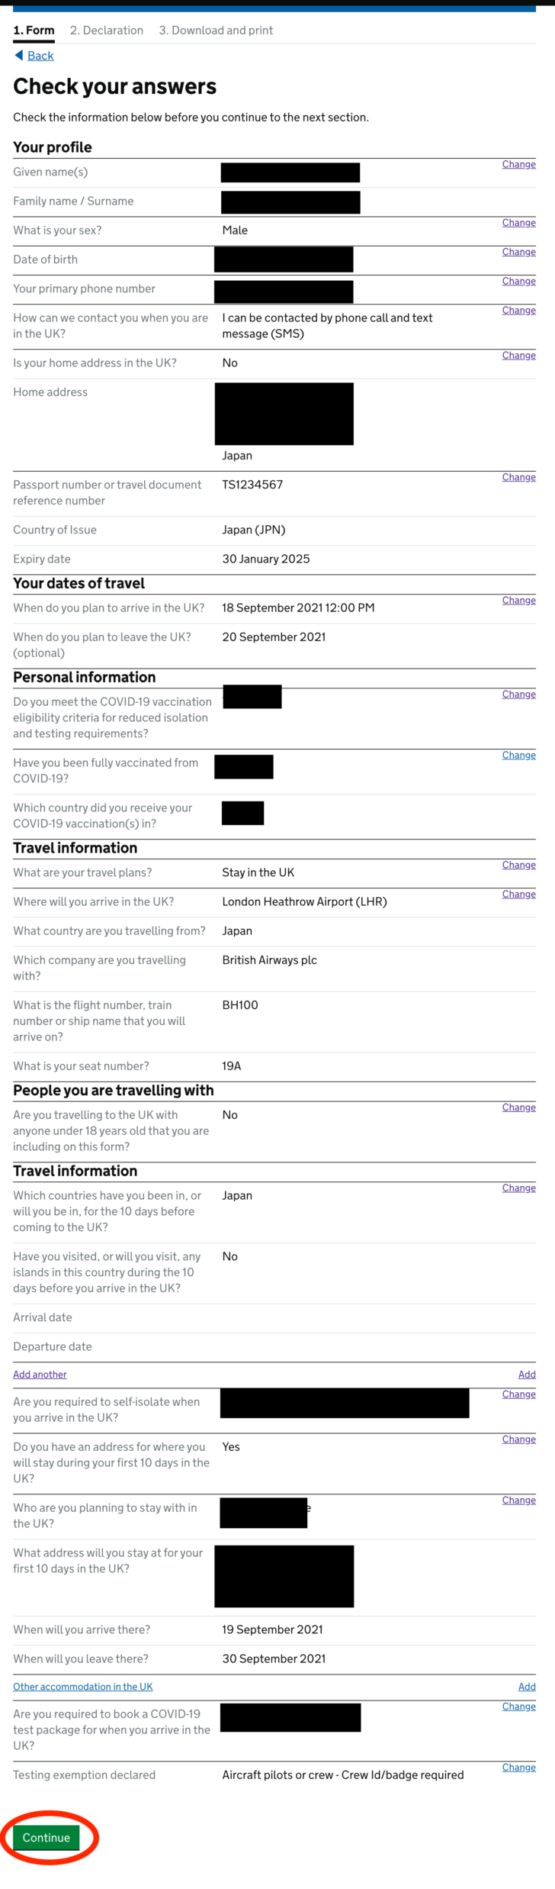This screenshot has height=1889, width=555.
Task: Change the Given name(s) answer
Action: 518,164
